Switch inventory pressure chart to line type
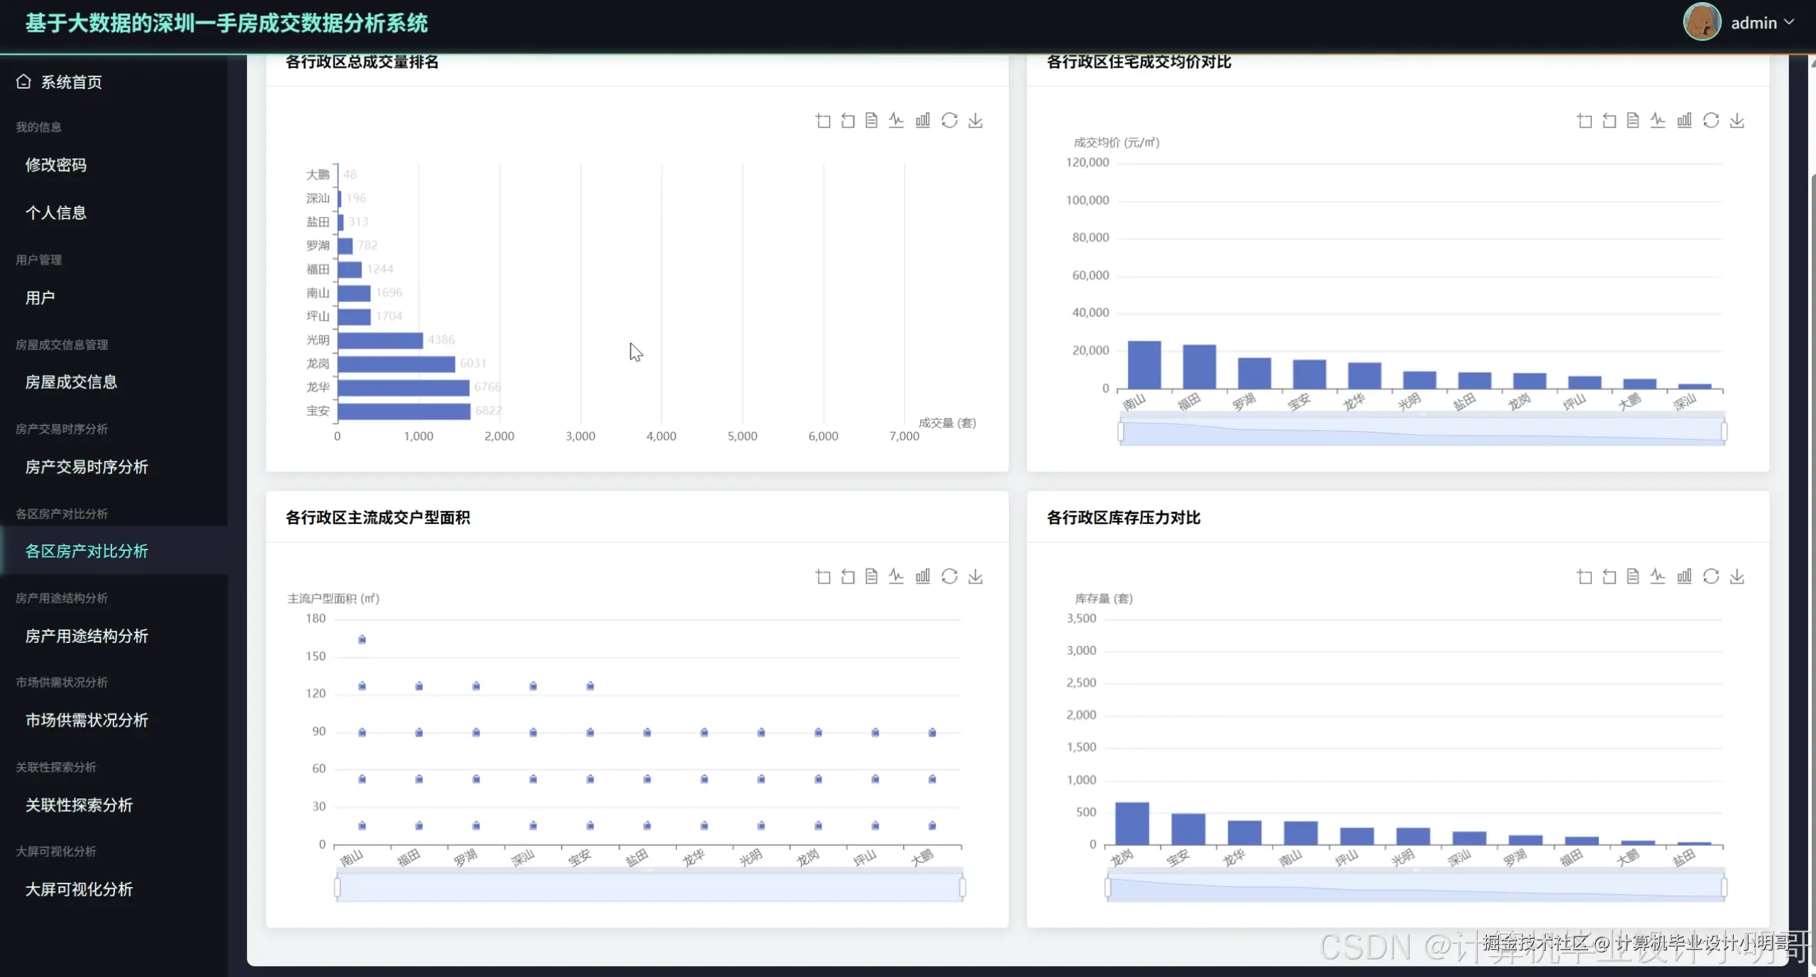The height and width of the screenshot is (977, 1816). click(1657, 576)
